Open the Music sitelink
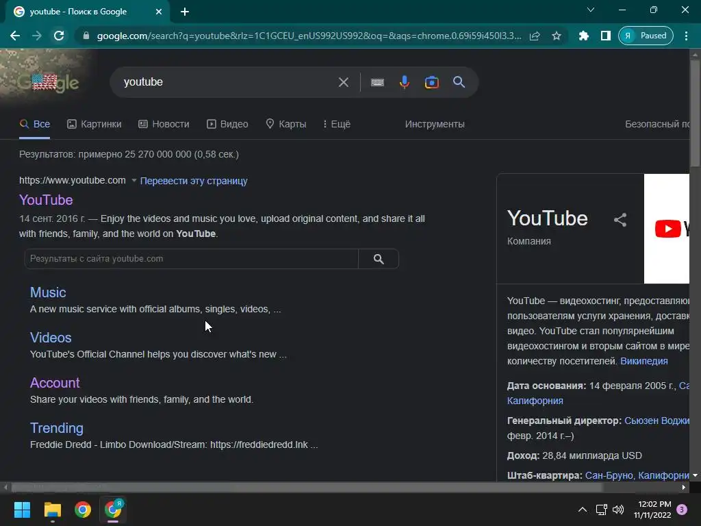The width and height of the screenshot is (701, 526). 48,292
